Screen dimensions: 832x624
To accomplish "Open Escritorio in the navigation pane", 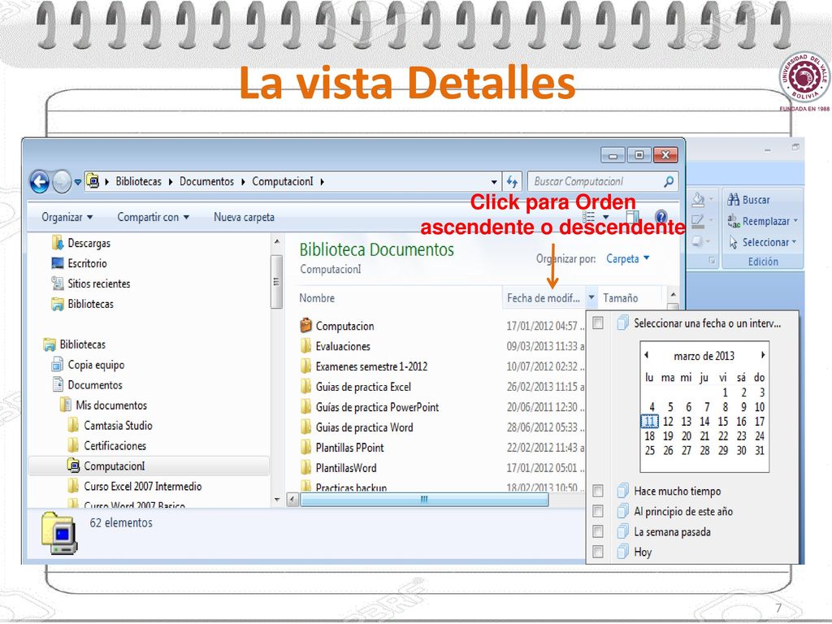I will [x=79, y=263].
